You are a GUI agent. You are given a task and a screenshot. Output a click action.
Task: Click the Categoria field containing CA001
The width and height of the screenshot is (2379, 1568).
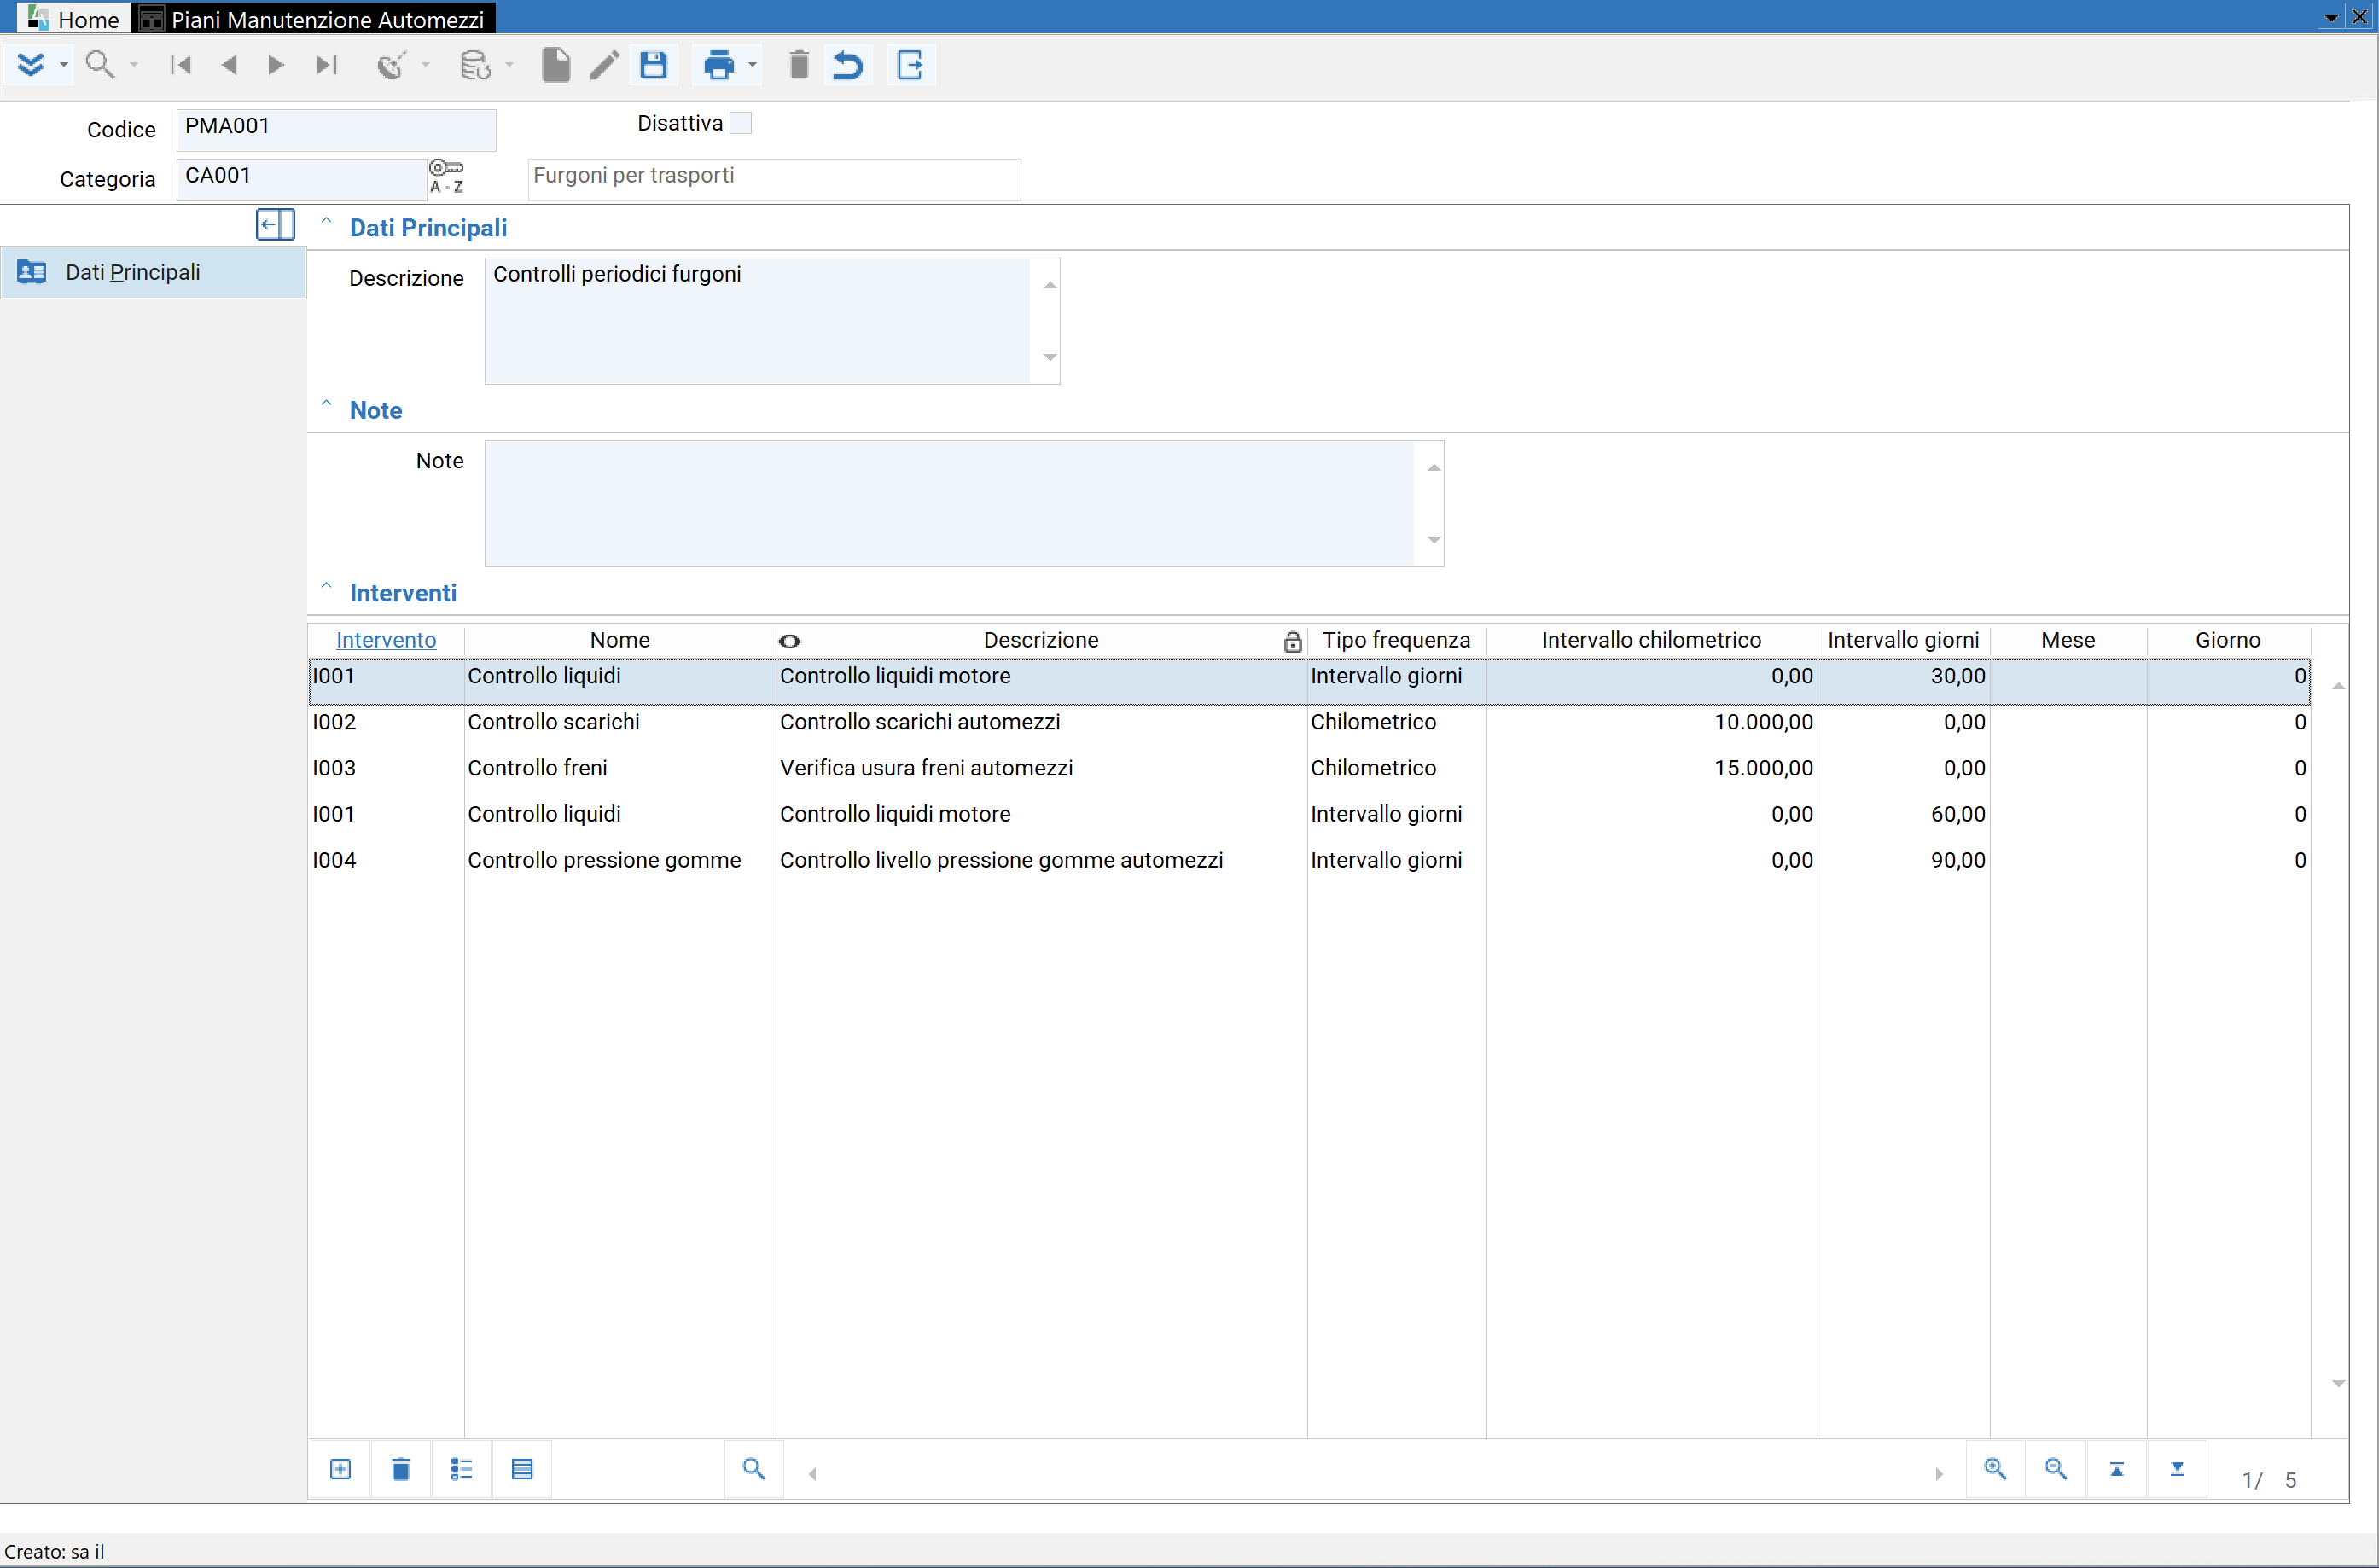click(x=302, y=179)
